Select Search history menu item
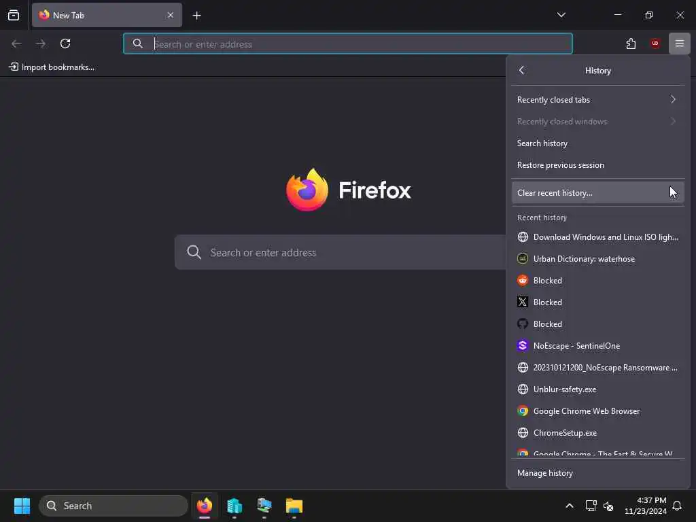Screen dimensions: 696x522 pyautogui.click(x=598, y=143)
